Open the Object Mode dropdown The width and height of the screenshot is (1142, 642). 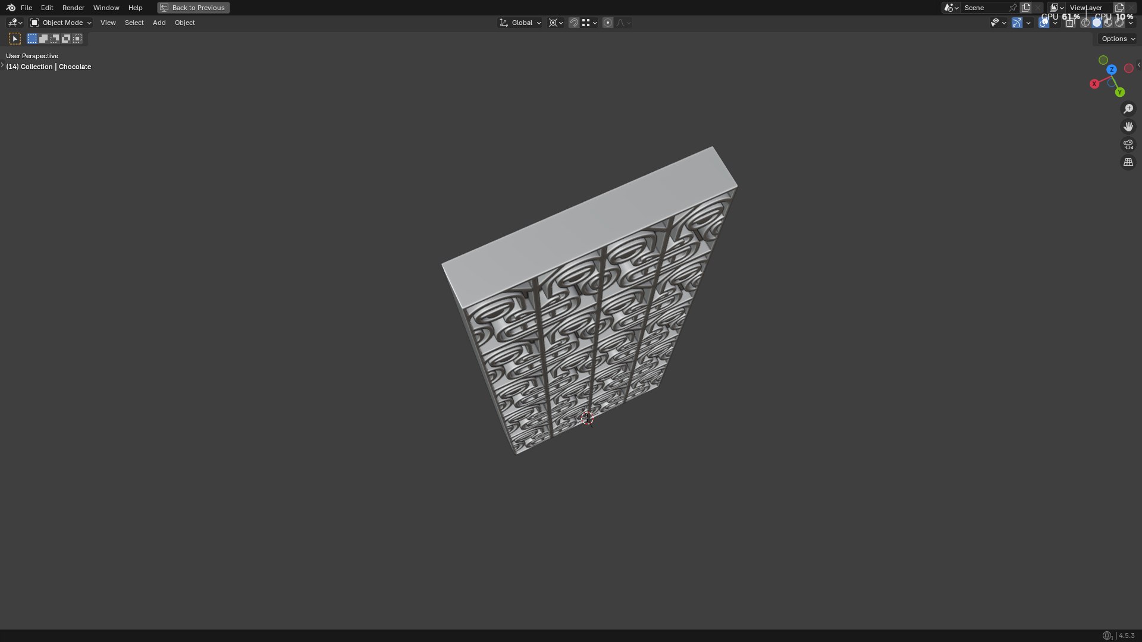point(61,23)
